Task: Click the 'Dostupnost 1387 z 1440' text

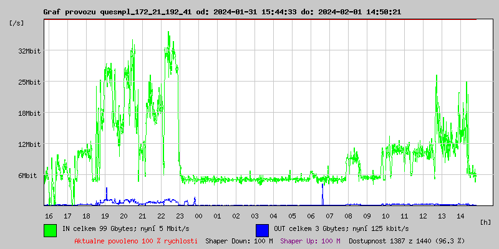Action: coord(390,241)
